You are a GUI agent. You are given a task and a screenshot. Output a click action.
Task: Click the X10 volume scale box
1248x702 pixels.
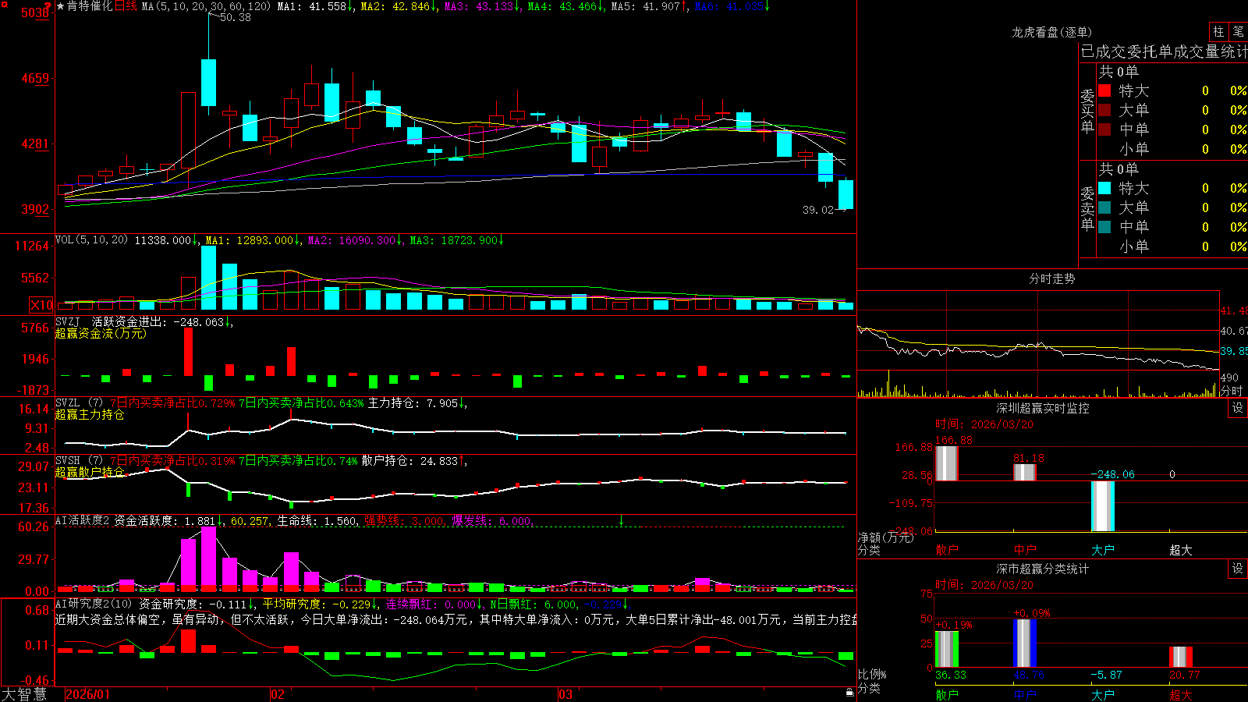(41, 305)
